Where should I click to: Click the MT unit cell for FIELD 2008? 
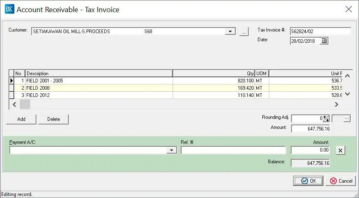[x=262, y=88]
